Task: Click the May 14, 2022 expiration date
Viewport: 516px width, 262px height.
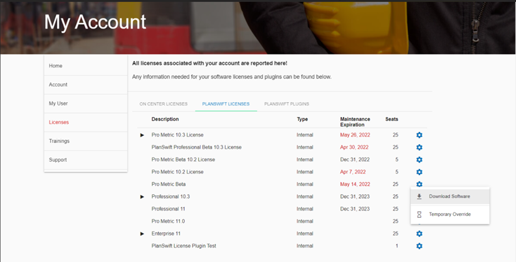Action: pos(355,184)
